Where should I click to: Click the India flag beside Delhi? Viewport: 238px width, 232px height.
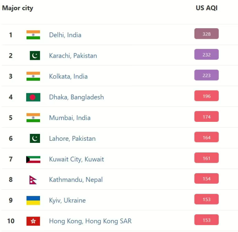coord(33,35)
